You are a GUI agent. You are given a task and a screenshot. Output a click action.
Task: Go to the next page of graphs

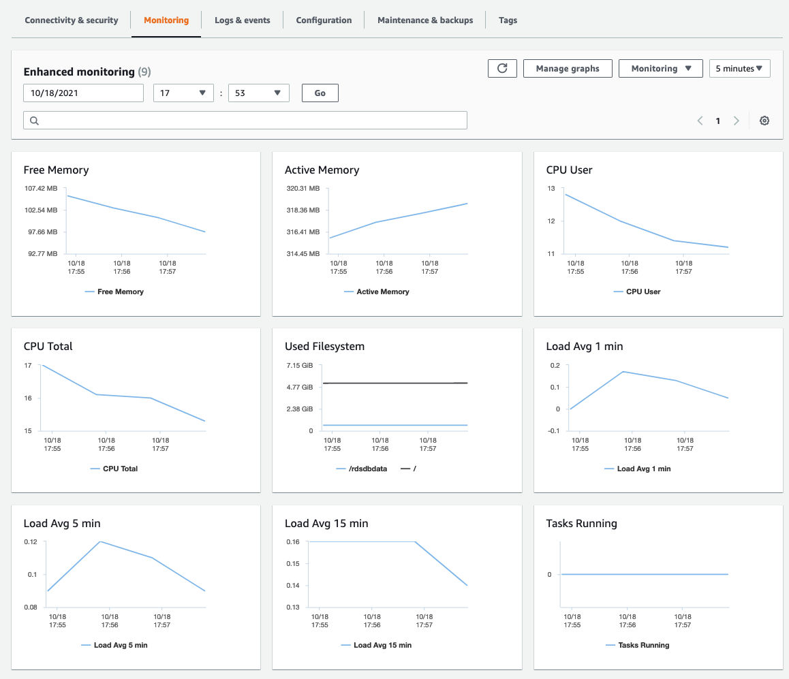pos(737,120)
